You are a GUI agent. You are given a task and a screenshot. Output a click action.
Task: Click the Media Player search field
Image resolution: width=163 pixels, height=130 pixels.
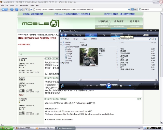click(136, 39)
